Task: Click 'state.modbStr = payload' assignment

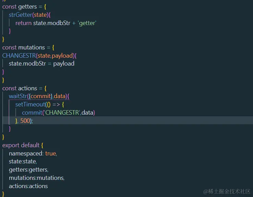Action: point(42,64)
